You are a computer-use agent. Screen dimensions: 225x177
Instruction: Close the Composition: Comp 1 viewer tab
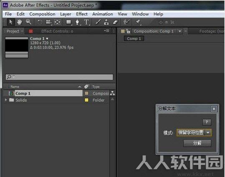click(185, 31)
